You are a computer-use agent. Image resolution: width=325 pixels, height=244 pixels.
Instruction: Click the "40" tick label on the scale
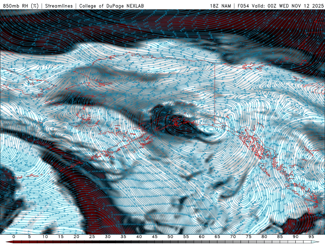click(139, 237)
